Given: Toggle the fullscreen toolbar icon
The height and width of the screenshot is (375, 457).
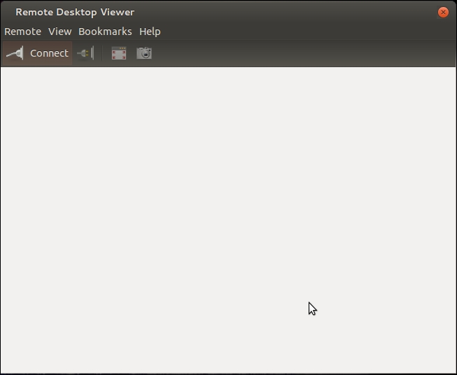Looking at the screenshot, I should [x=119, y=53].
